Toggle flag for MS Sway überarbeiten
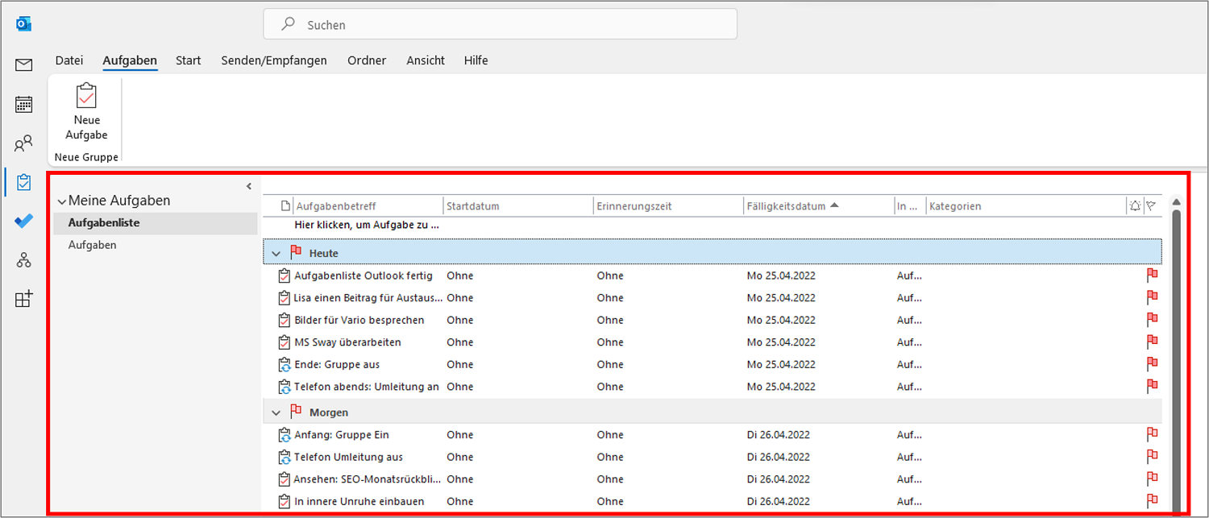This screenshot has height=518, width=1209. pyautogui.click(x=1152, y=342)
